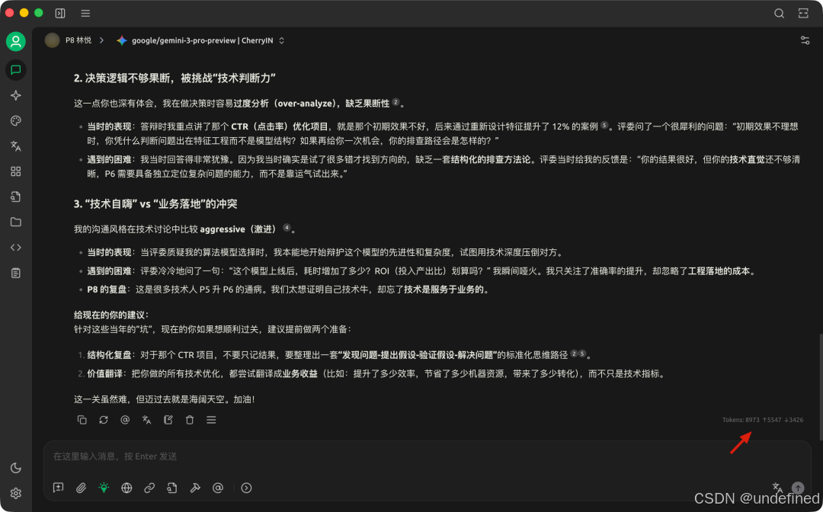Open more message options via hamburger icon
823x512 pixels.
click(211, 419)
